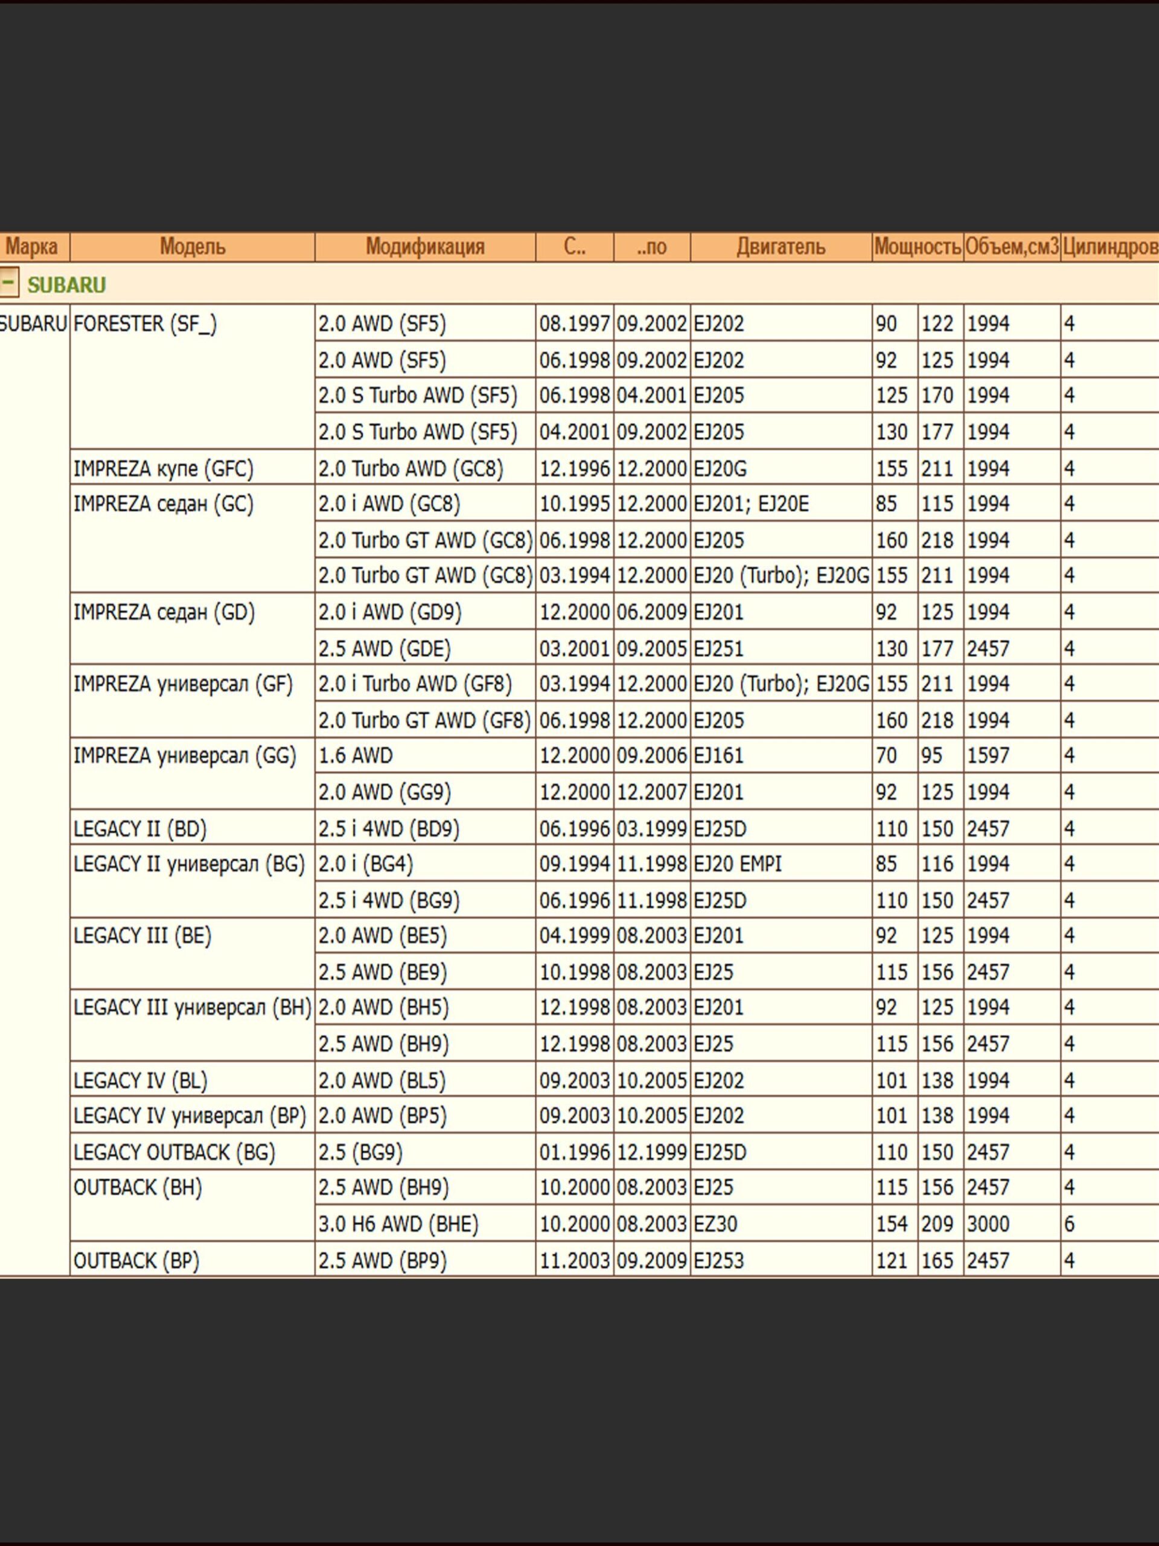Click the SUBARU group heading
The image size is (1159, 1546).
tap(66, 285)
